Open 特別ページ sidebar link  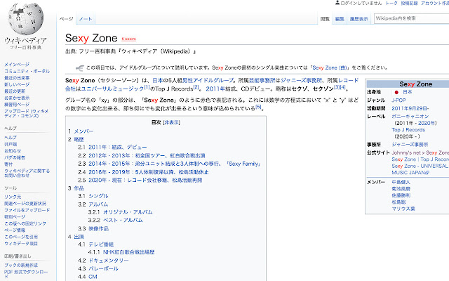coord(15,217)
